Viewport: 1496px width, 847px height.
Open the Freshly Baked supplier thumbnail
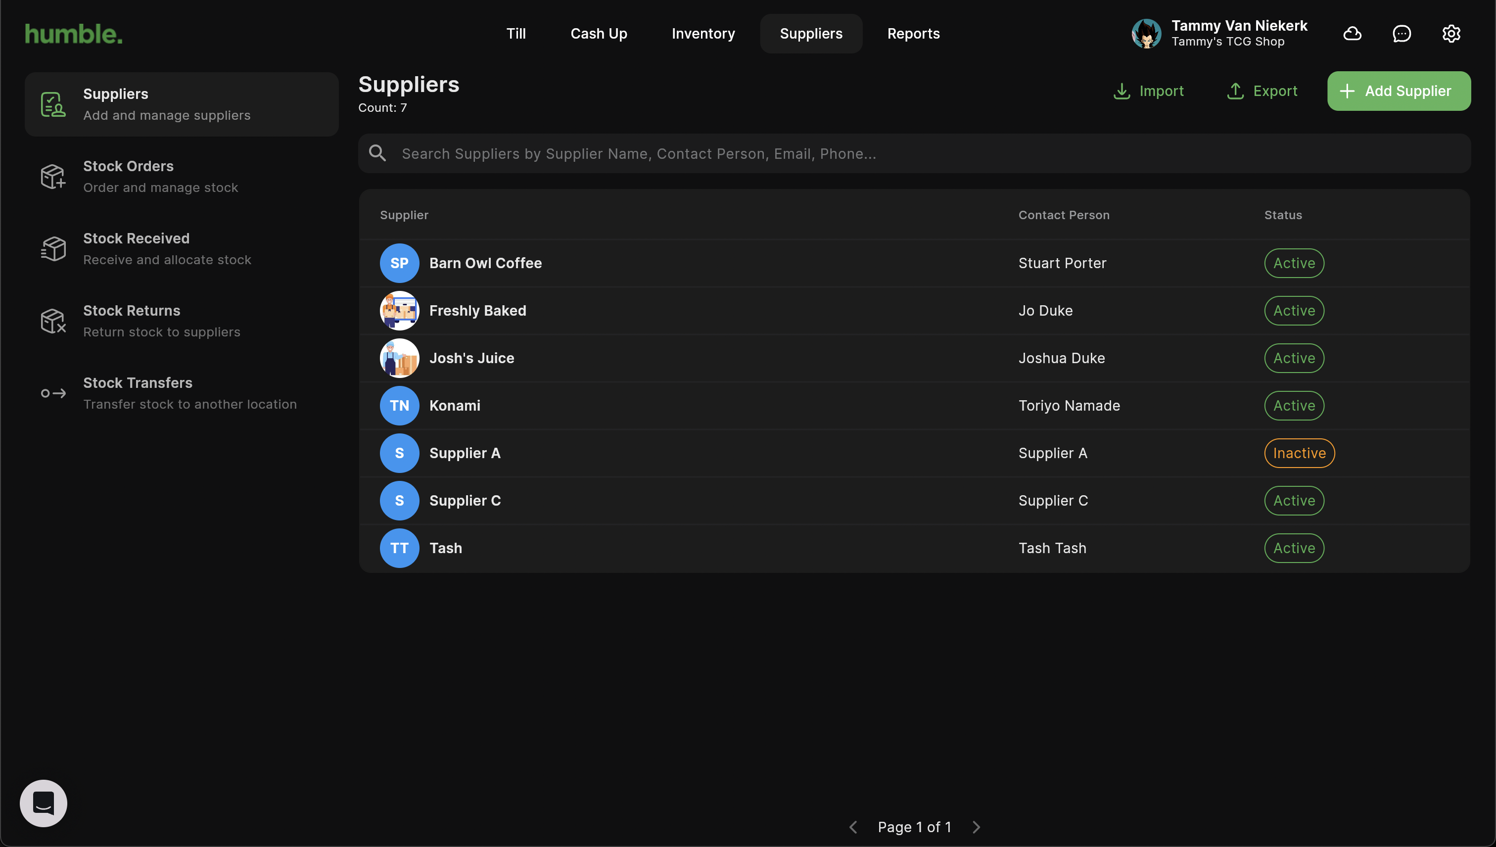[399, 311]
